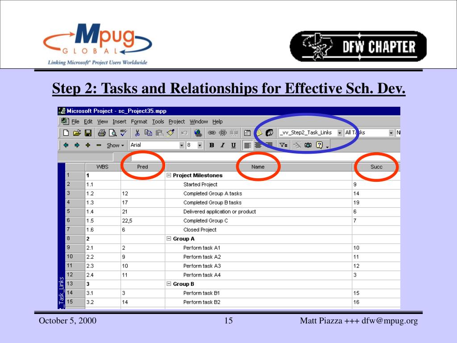The width and height of the screenshot is (457, 343).
Task: Select the 'Started Project' task name cell
Action: [x=258, y=184]
